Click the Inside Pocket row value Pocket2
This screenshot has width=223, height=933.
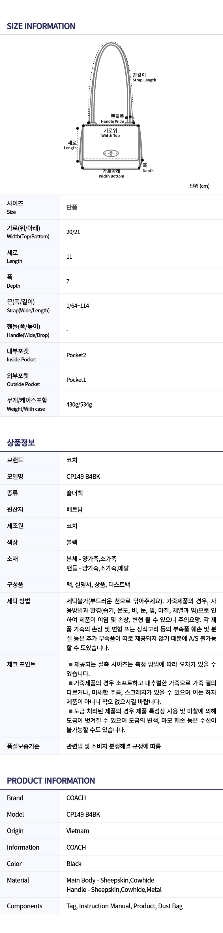[x=76, y=355]
